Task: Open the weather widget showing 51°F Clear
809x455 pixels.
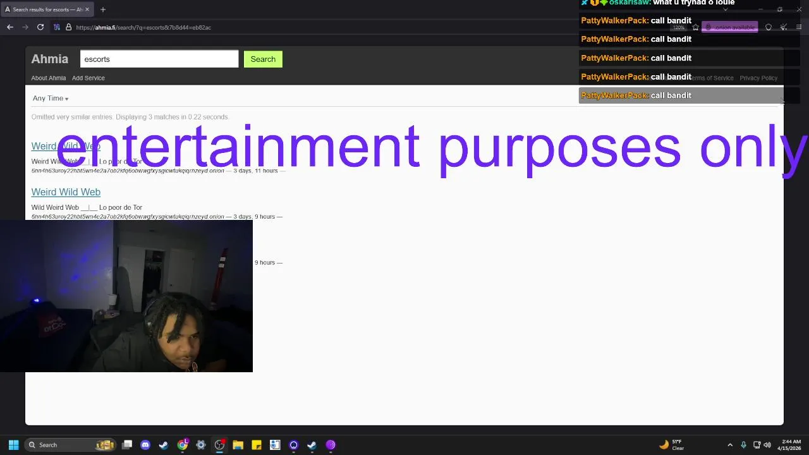Action: [x=672, y=445]
